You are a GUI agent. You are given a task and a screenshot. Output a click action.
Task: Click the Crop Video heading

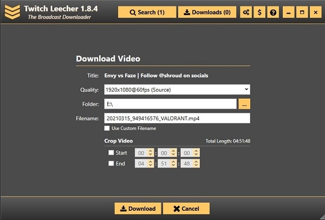(118, 141)
